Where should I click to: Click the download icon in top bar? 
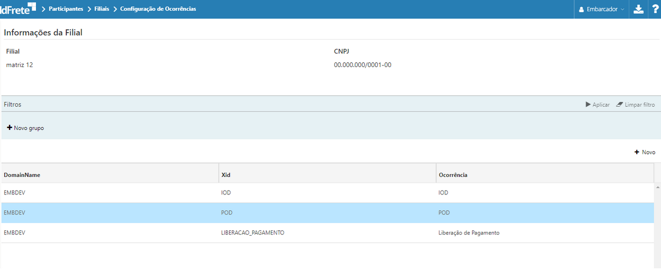pyautogui.click(x=638, y=9)
